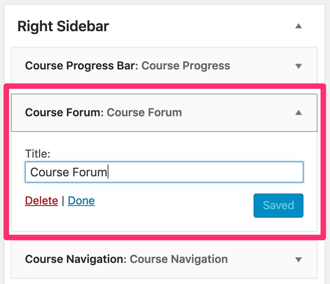Click the Right Sidebar collapse arrow icon
This screenshot has height=284, width=330.
click(x=298, y=26)
